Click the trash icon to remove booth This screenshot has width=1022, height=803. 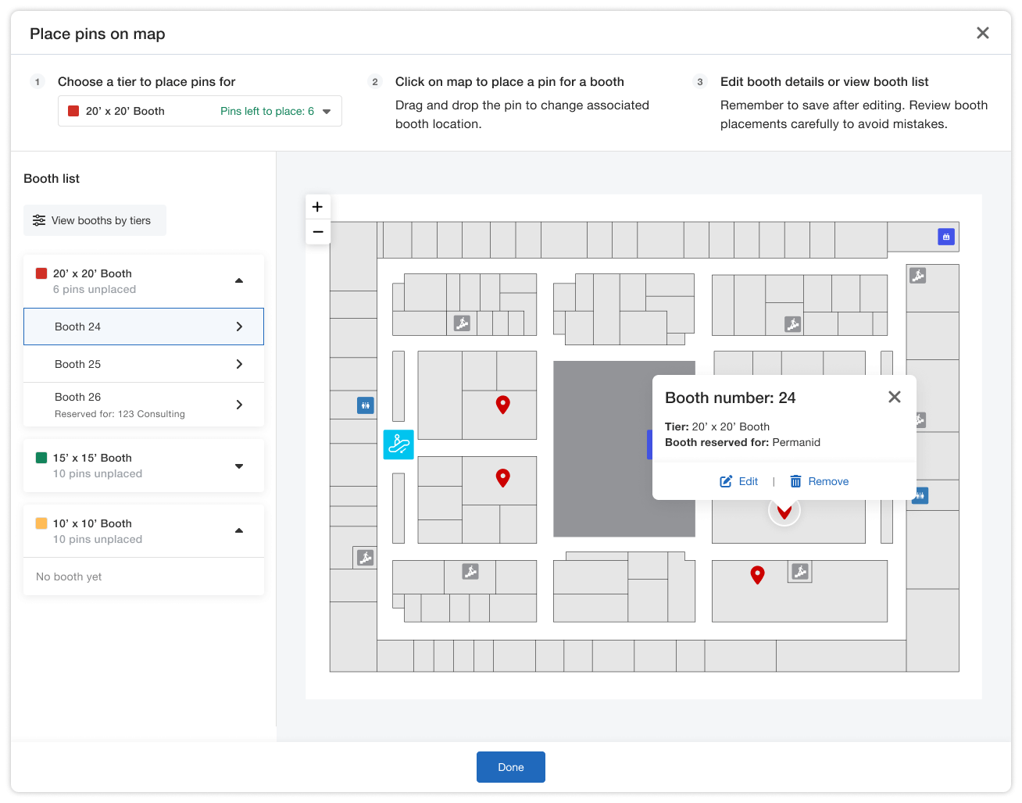[795, 481]
